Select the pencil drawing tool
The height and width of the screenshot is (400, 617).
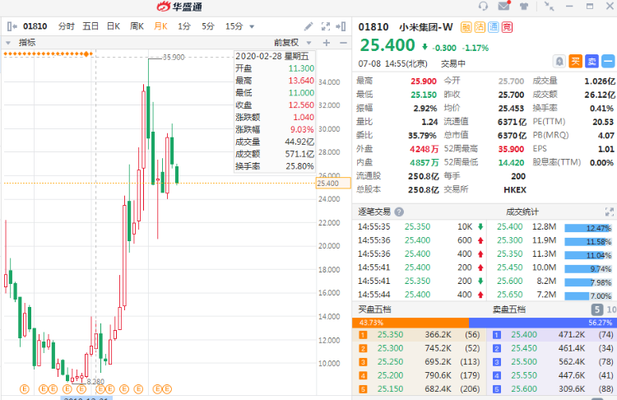pyautogui.click(x=308, y=26)
